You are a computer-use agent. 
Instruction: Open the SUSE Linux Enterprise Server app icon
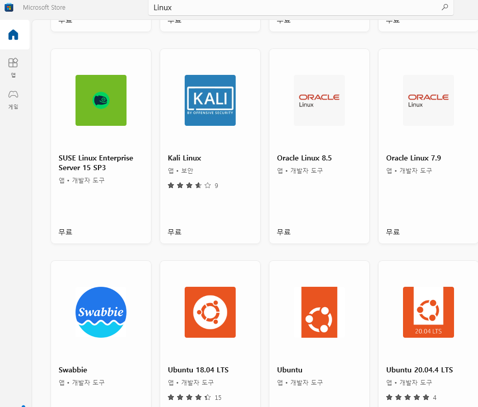(x=101, y=100)
